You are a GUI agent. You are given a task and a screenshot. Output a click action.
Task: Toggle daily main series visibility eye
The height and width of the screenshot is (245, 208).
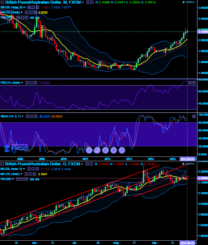coord(87,164)
